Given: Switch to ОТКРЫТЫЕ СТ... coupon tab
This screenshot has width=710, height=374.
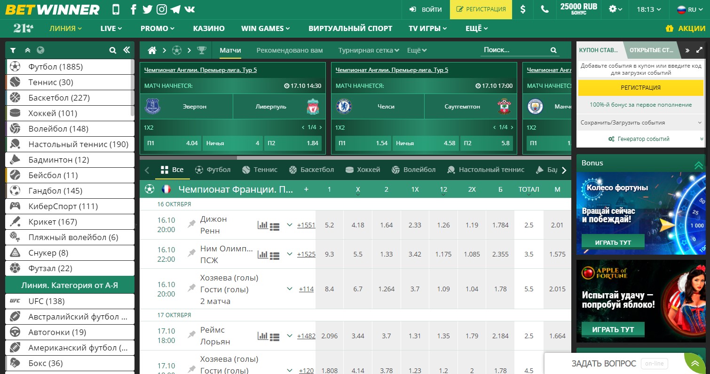Looking at the screenshot, I should tap(651, 50).
